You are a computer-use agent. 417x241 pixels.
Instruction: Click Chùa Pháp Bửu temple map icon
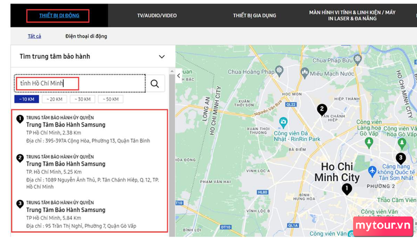point(357,60)
